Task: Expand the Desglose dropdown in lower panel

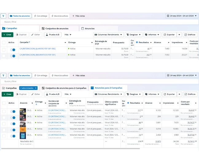Action: coord(133,94)
